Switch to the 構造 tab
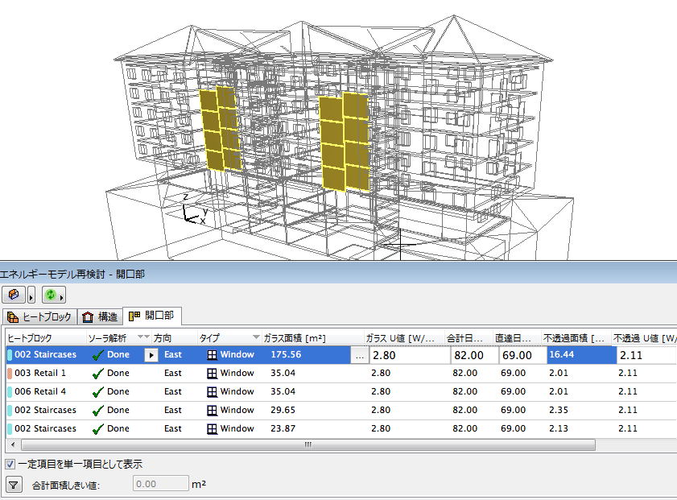Screen dimensions: 677x500 [x=100, y=317]
